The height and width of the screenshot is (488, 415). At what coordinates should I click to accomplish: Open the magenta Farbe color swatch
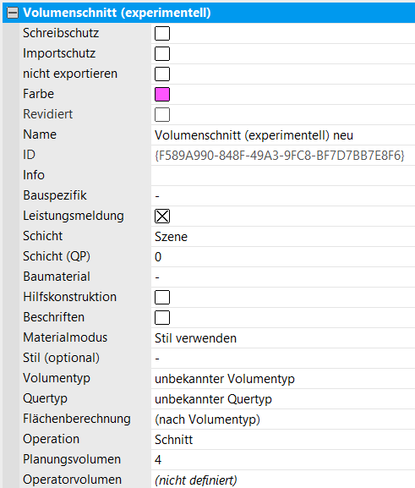pyautogui.click(x=162, y=94)
